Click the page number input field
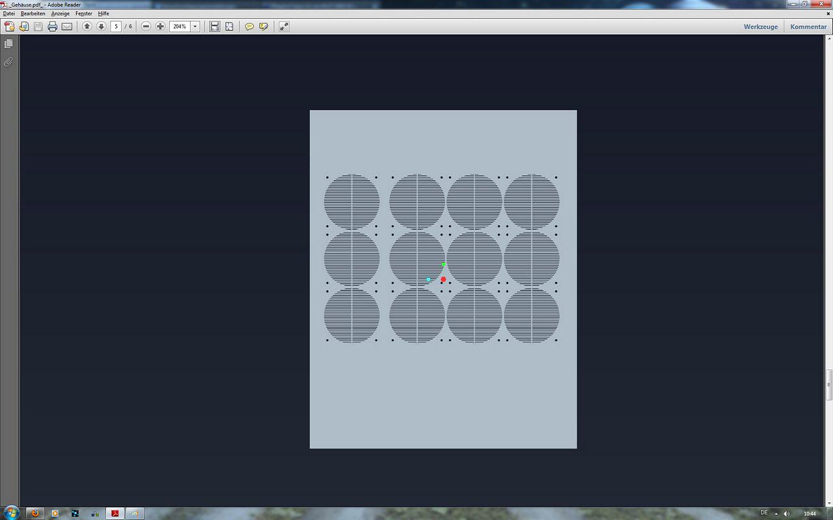This screenshot has width=833, height=520. [116, 27]
